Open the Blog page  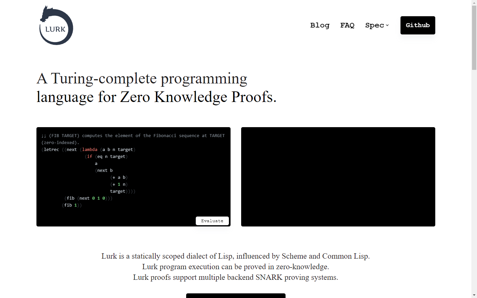320,25
